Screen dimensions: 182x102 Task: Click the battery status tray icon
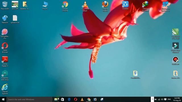click(x=156, y=99)
